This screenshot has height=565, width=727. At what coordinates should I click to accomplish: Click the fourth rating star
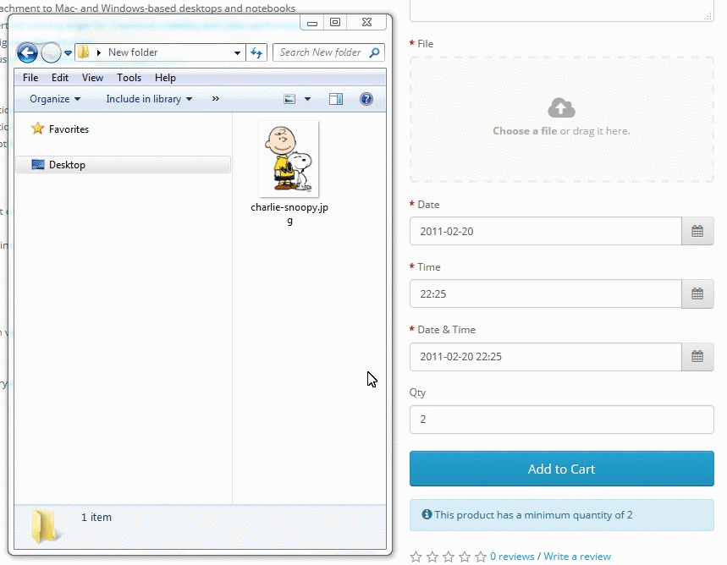coord(465,557)
